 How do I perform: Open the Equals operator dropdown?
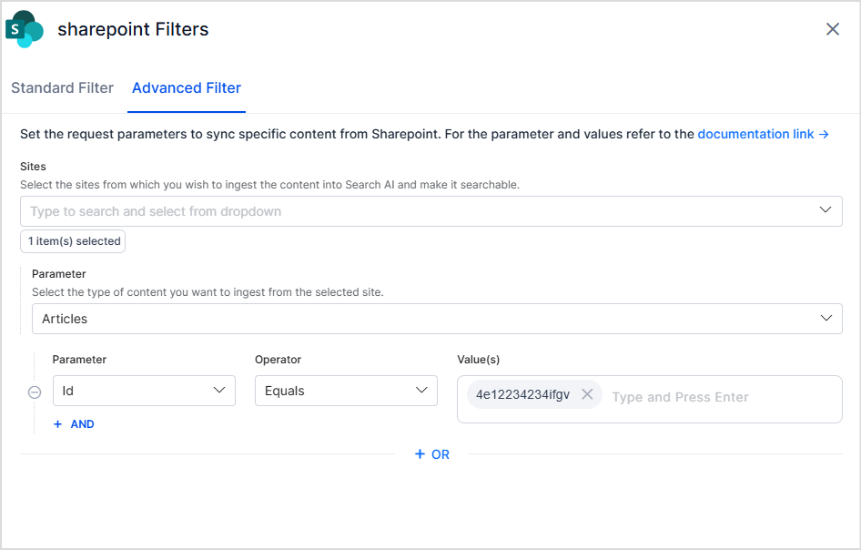tap(346, 391)
